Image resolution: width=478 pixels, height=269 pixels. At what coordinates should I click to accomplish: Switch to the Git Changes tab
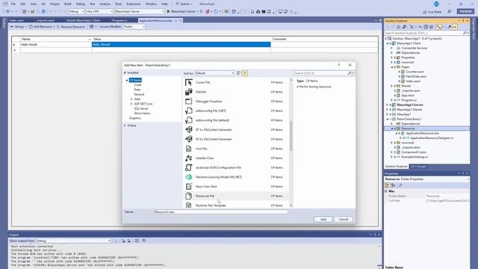coord(418,166)
